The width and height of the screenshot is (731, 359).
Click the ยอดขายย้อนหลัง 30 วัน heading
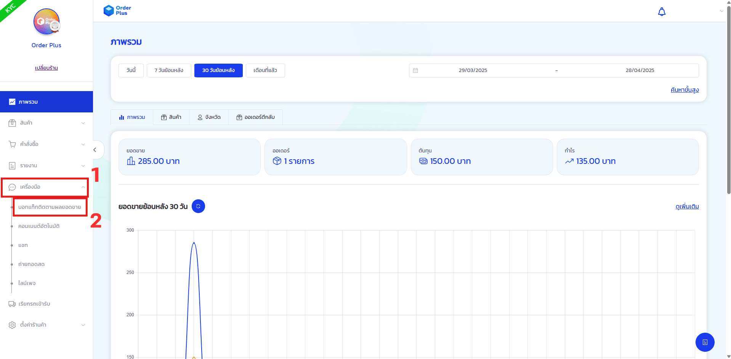[x=153, y=207]
